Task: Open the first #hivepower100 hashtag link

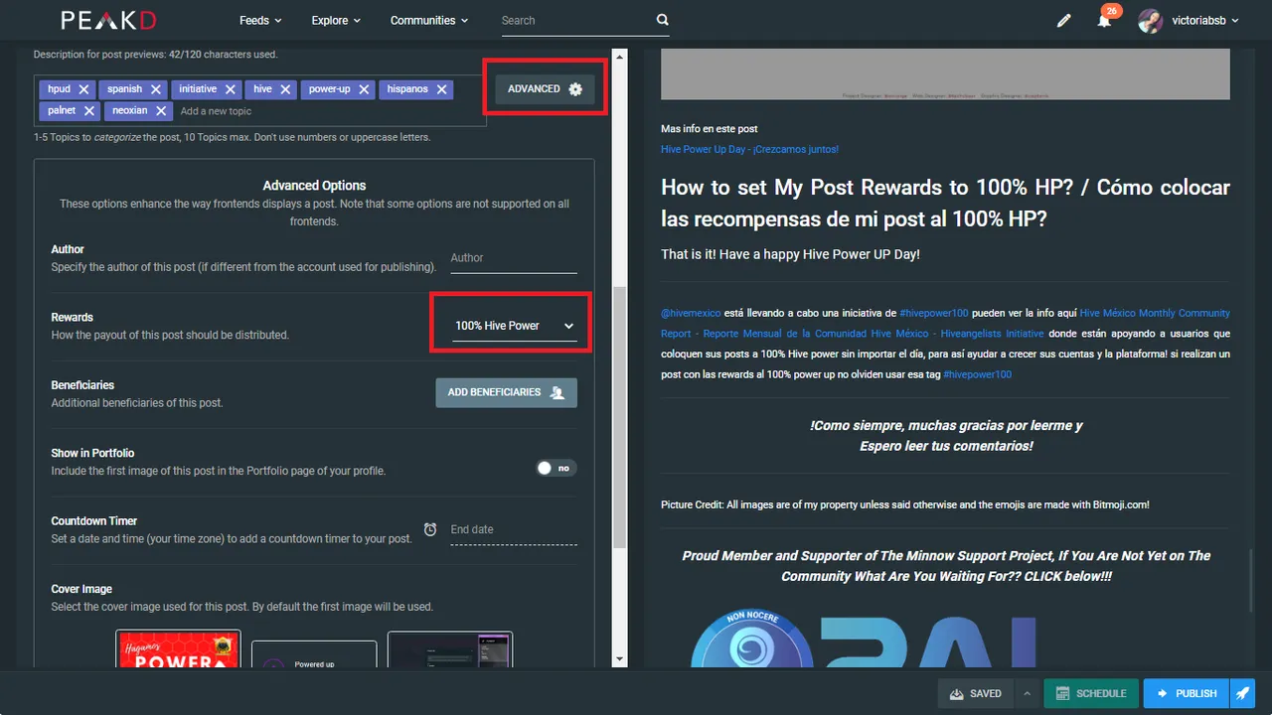Action: (933, 313)
